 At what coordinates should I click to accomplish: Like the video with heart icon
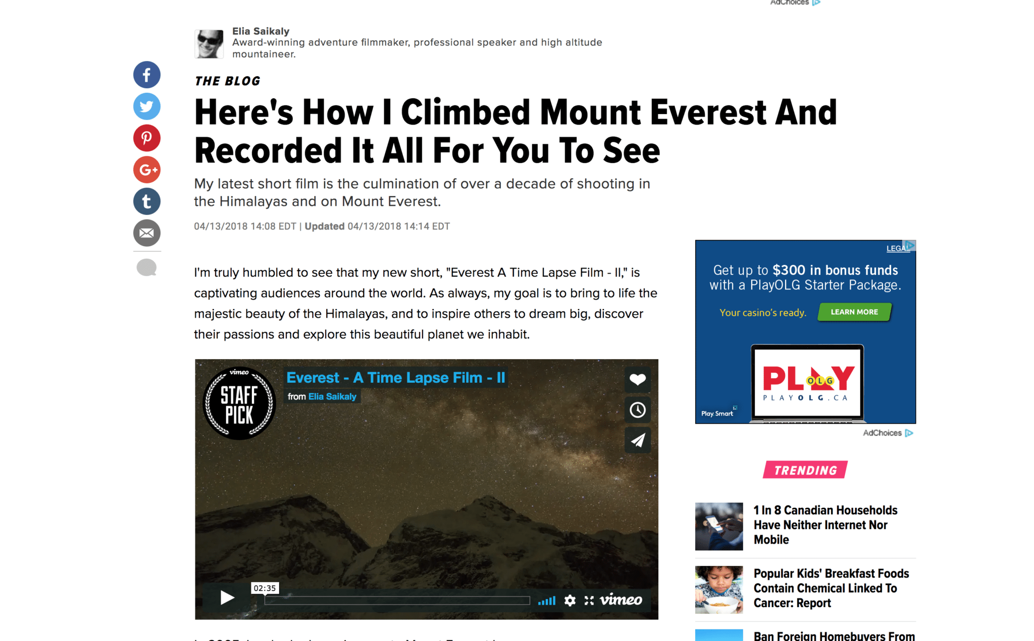[637, 379]
